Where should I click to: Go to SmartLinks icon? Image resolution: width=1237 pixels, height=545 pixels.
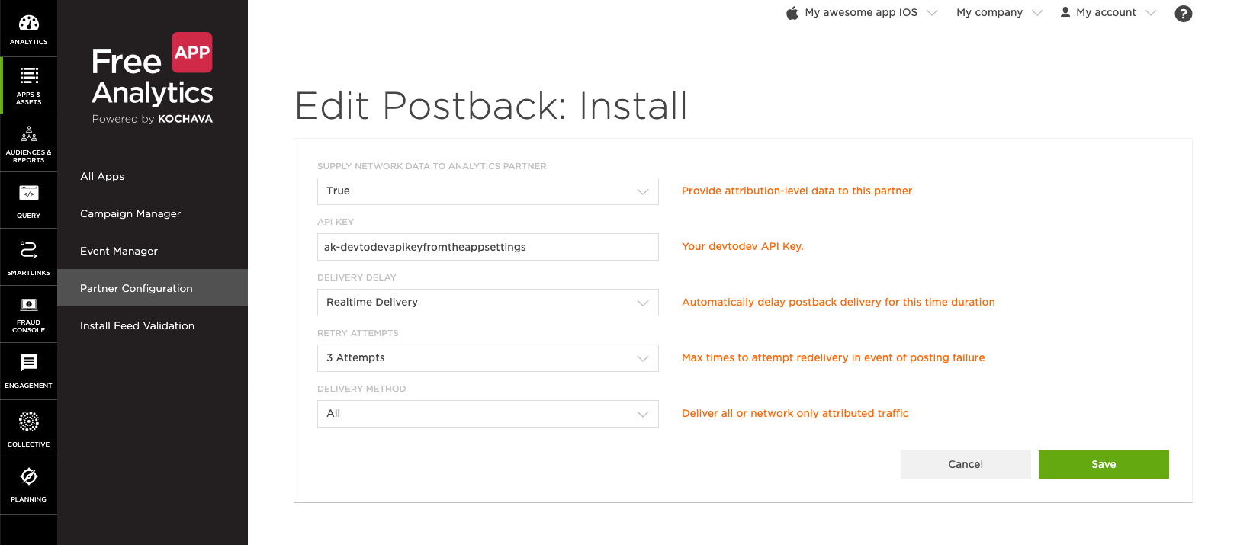tap(29, 250)
